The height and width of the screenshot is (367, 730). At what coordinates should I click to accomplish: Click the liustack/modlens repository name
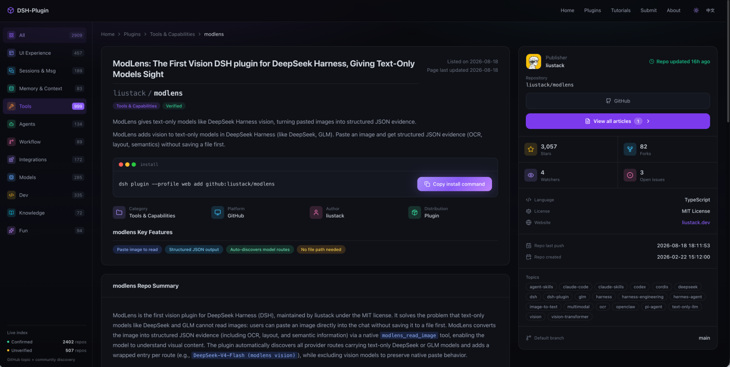549,85
